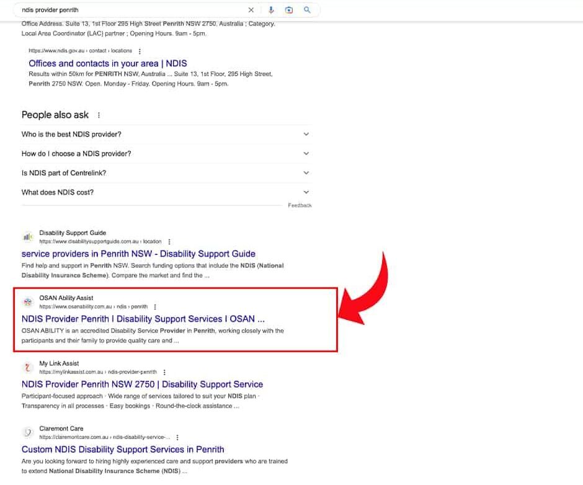Focus the search field containing "ndis provider penrith"
Image resolution: width=583 pixels, height=485 pixels.
[130, 10]
